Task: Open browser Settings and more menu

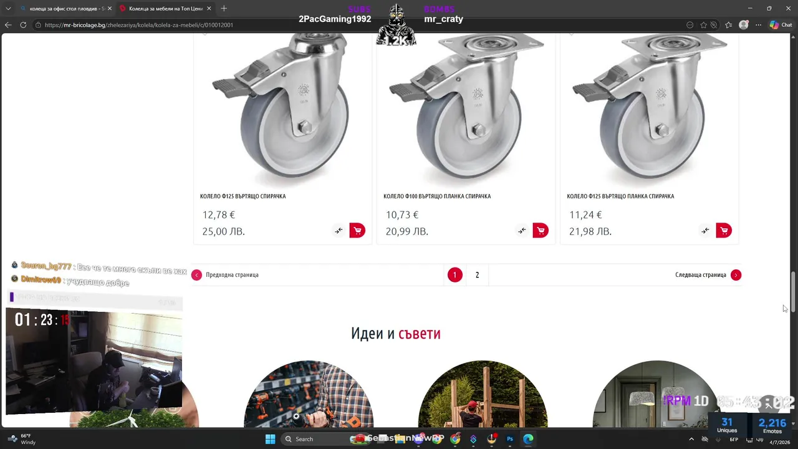Action: [758, 25]
